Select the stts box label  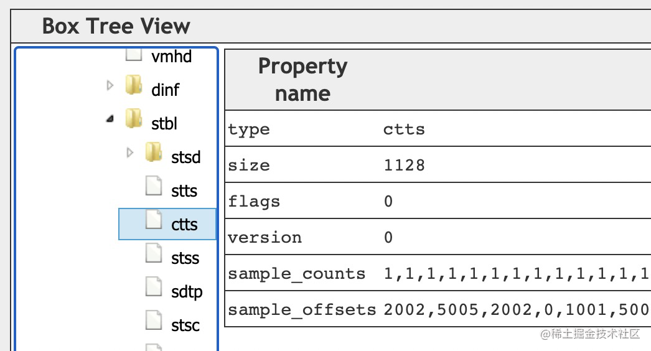pyautogui.click(x=184, y=190)
